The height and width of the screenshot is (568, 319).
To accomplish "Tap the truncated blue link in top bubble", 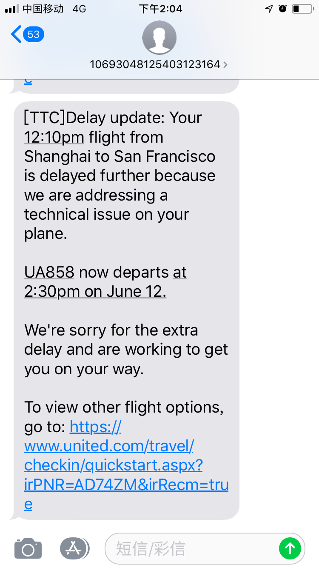I will (x=28, y=81).
